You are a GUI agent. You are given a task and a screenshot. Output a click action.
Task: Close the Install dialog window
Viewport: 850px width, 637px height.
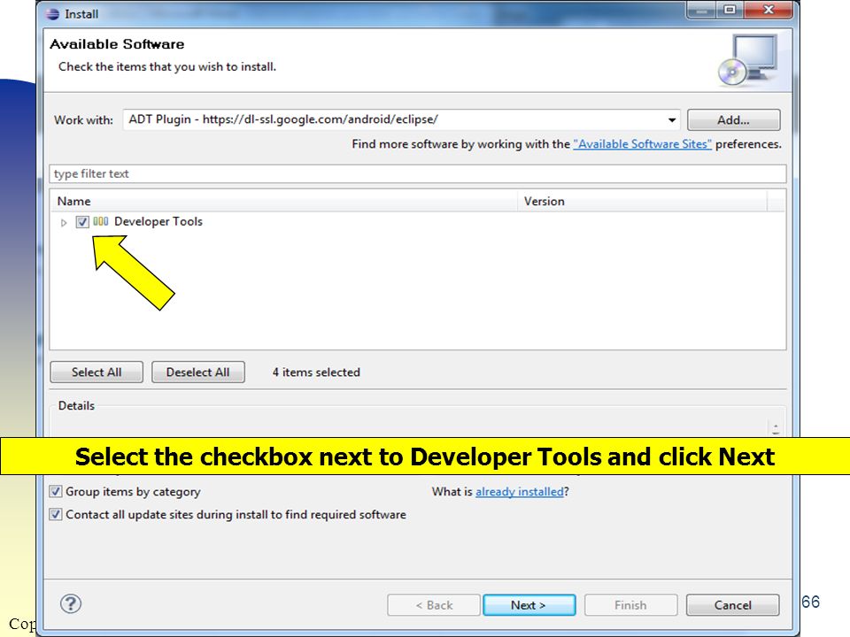pyautogui.click(x=769, y=10)
